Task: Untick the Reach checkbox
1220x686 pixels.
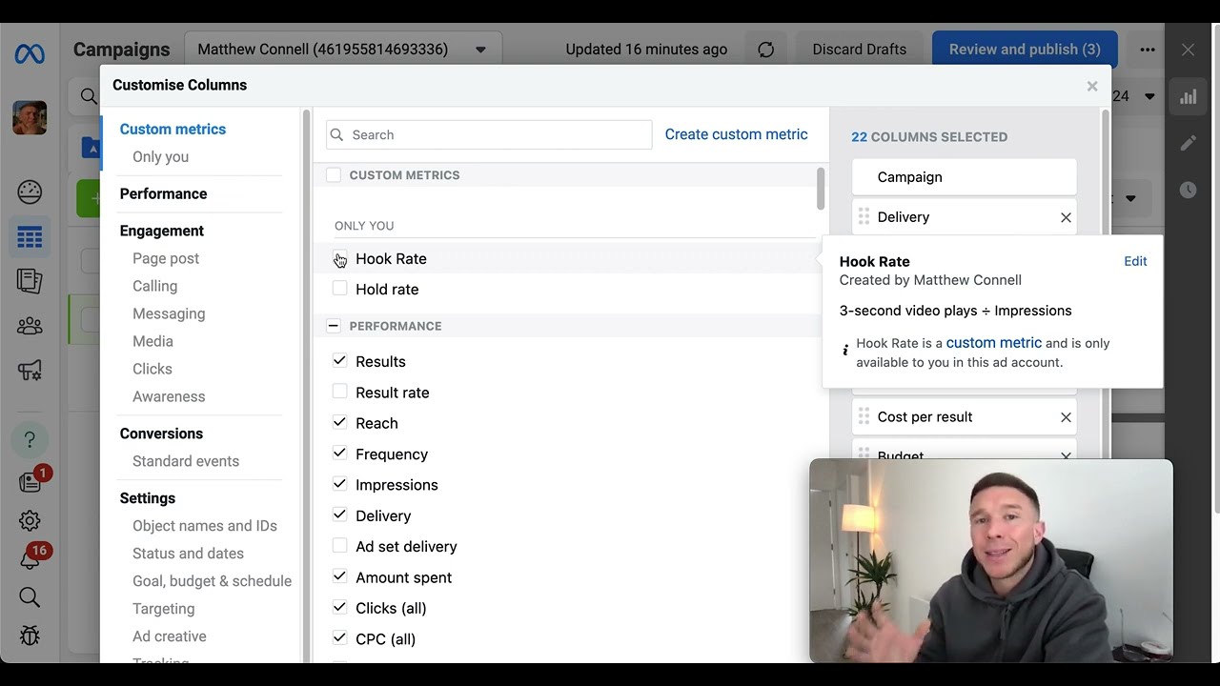Action: [339, 422]
